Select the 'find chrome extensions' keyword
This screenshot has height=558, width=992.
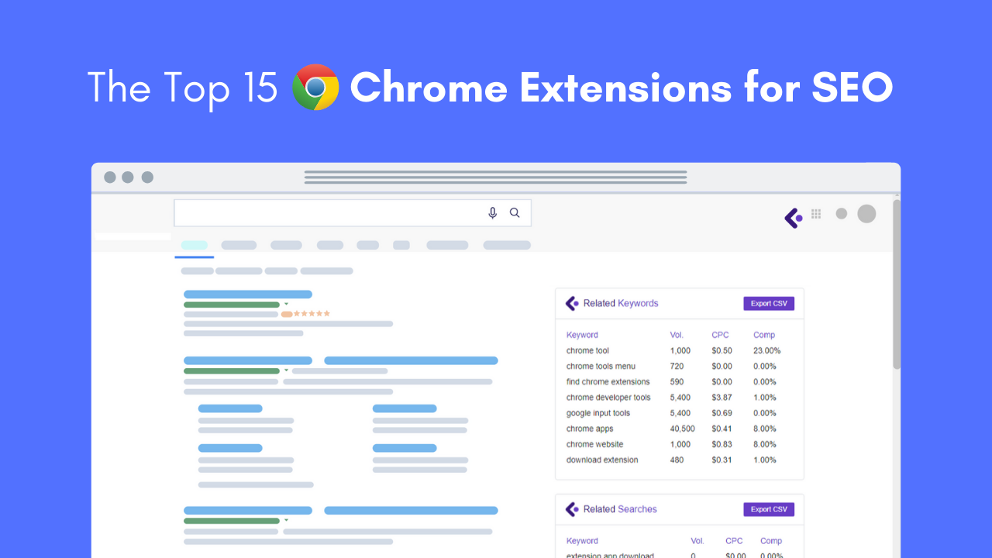click(x=608, y=381)
